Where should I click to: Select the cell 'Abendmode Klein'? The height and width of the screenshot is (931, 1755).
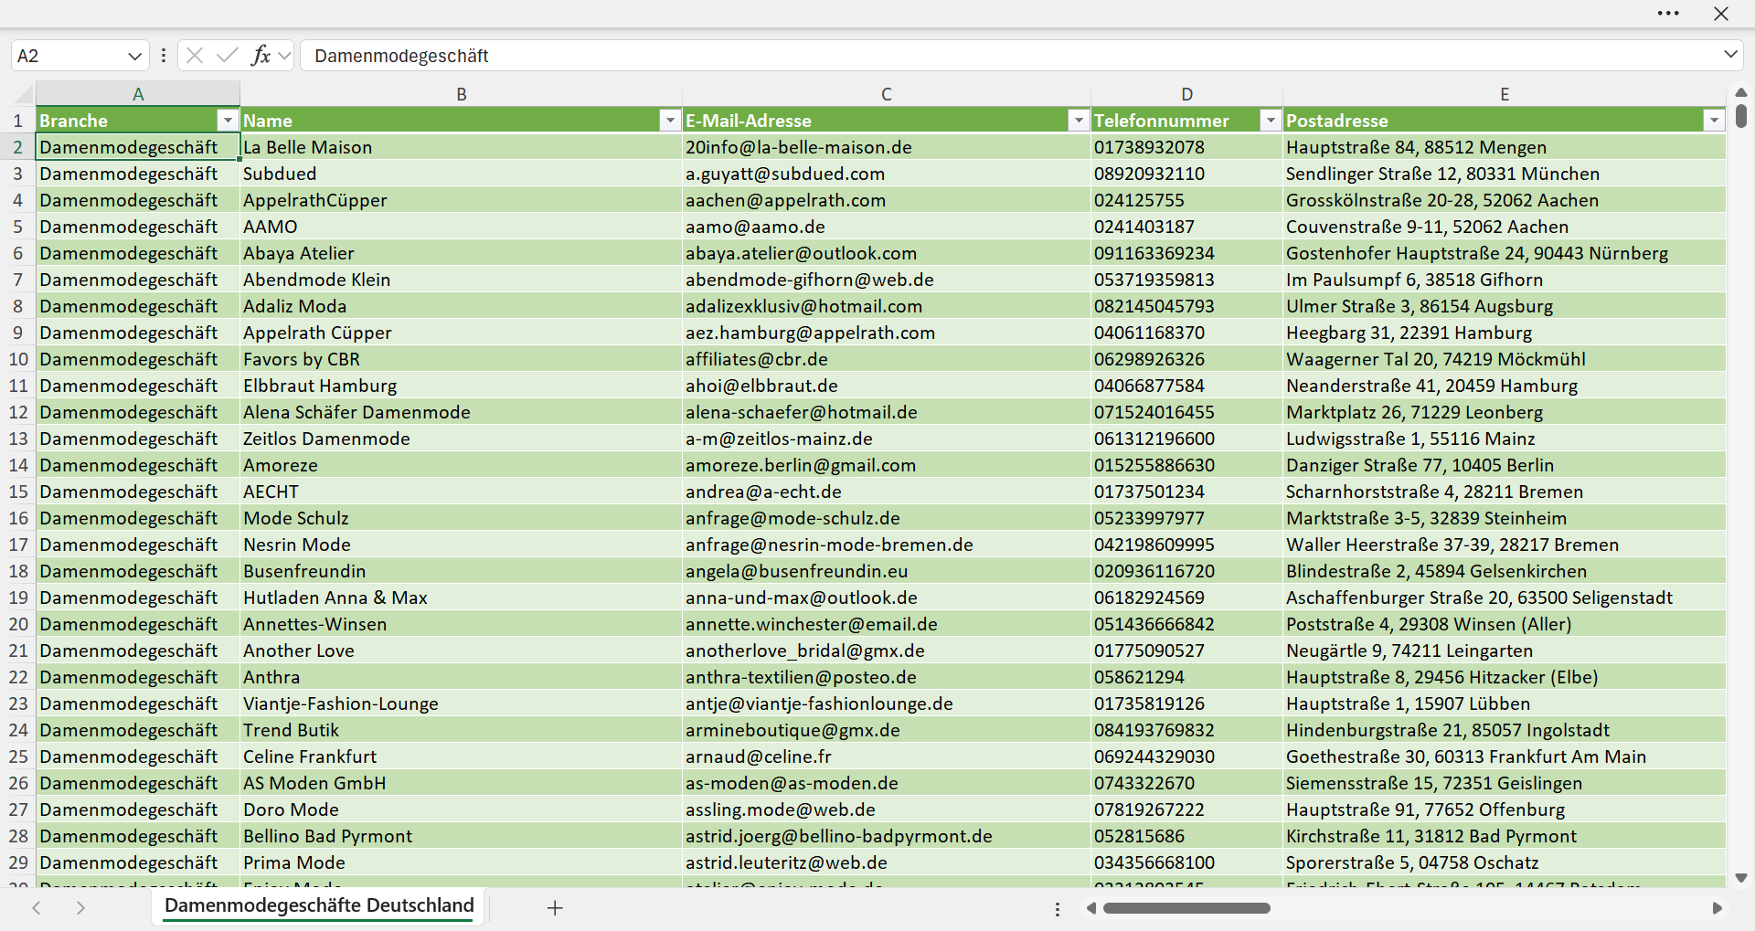[x=461, y=280]
